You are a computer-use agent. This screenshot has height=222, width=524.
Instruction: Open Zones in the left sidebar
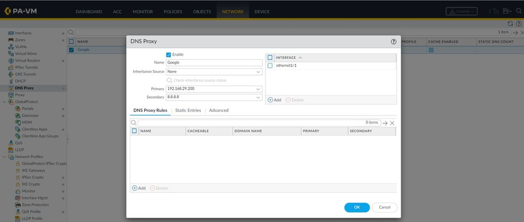(x=20, y=40)
